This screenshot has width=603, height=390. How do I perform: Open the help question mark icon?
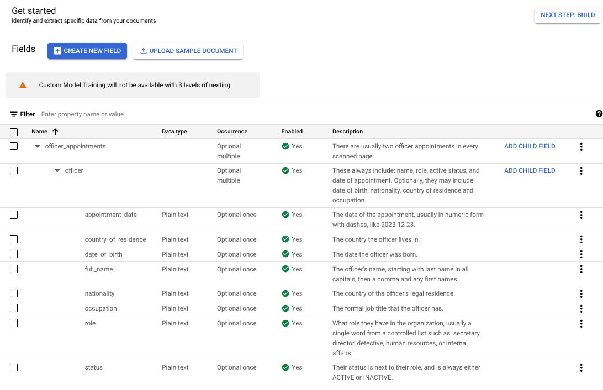(x=599, y=114)
